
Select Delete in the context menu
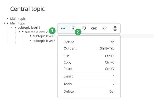point(89,92)
